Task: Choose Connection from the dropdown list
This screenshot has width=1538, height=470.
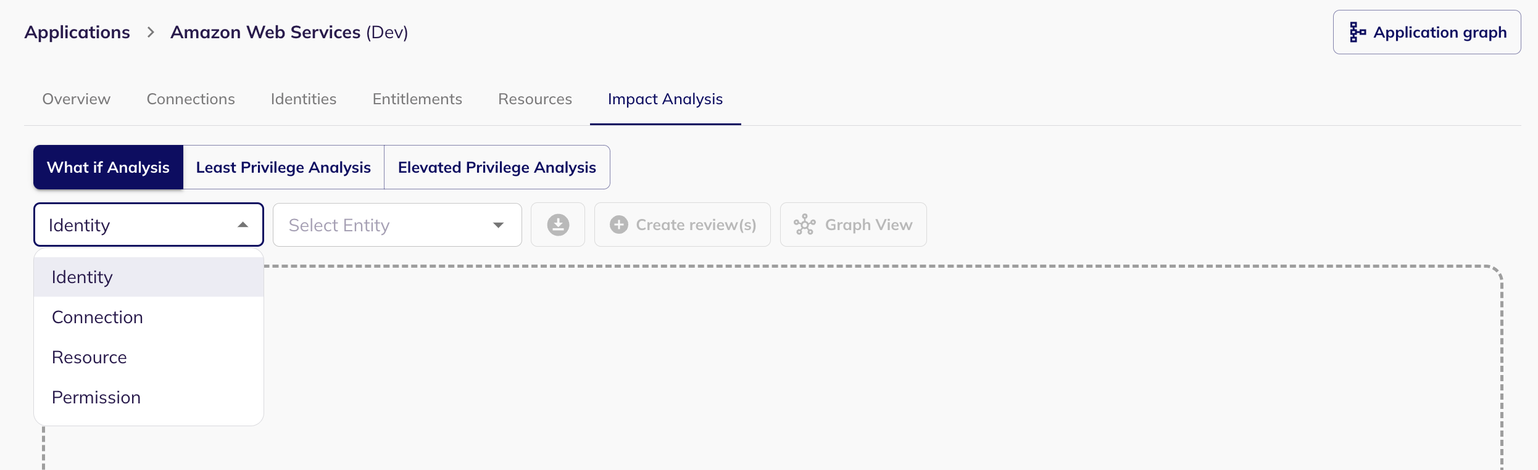Action: click(98, 317)
